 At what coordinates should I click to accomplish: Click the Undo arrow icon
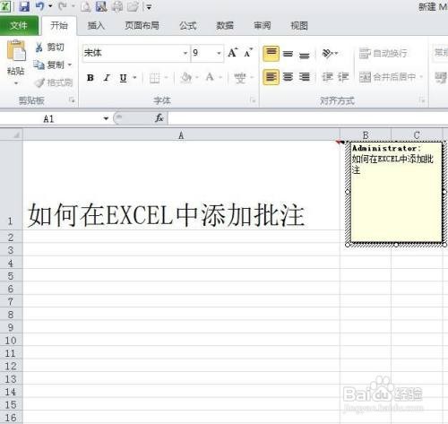point(39,6)
